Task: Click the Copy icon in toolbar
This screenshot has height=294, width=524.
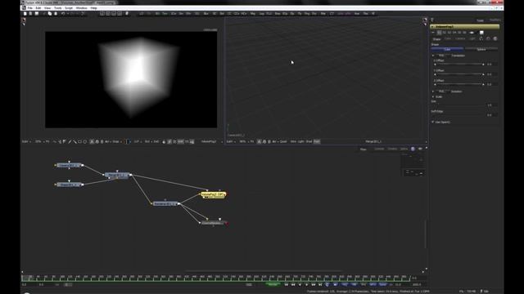Action: [x=50, y=14]
